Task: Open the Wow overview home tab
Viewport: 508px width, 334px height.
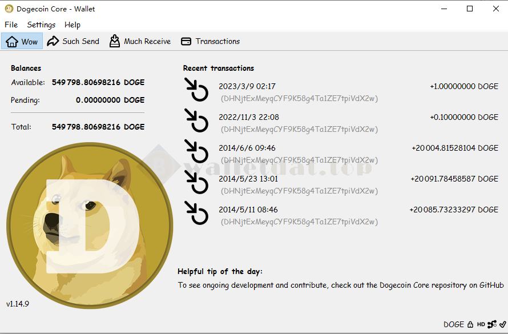Action: coord(22,41)
